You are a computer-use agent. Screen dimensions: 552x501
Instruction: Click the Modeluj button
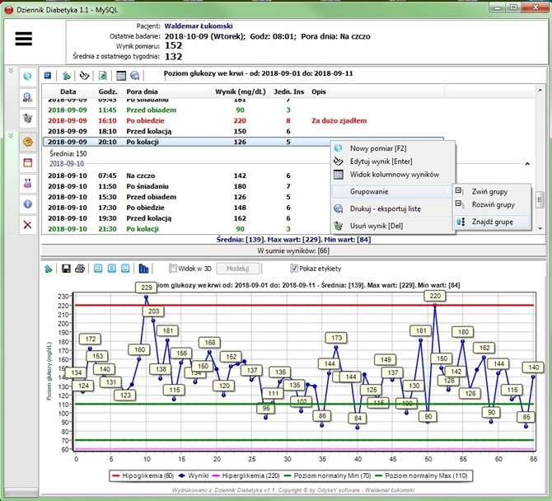(x=237, y=269)
